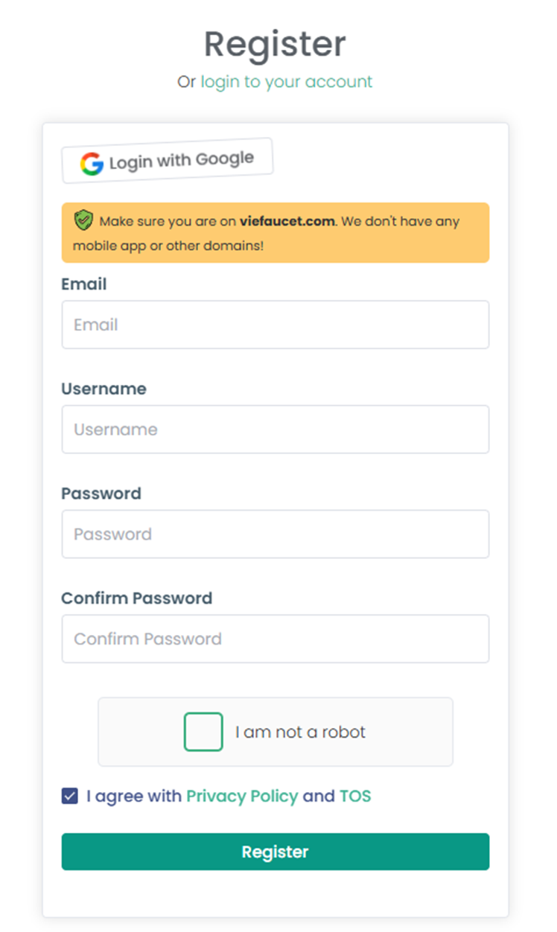Open the Privacy Policy link
The width and height of the screenshot is (557, 932).
pyautogui.click(x=242, y=796)
